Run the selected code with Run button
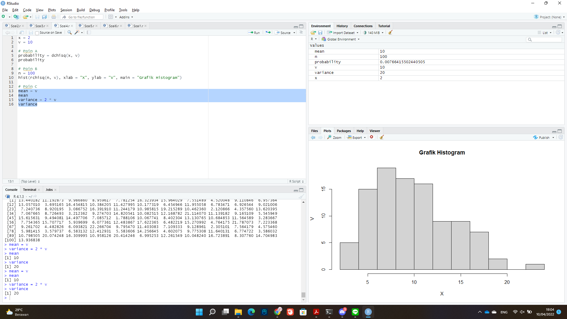Viewport: 567px width, 319px height. (254, 32)
